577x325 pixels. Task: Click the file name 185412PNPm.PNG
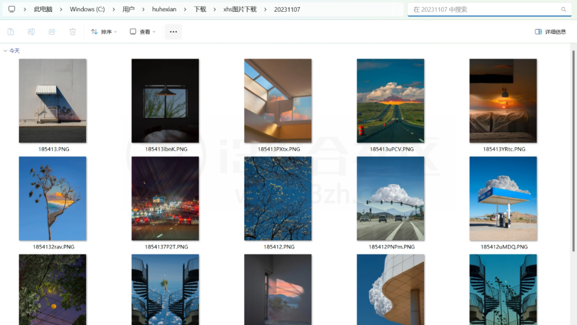(392, 247)
